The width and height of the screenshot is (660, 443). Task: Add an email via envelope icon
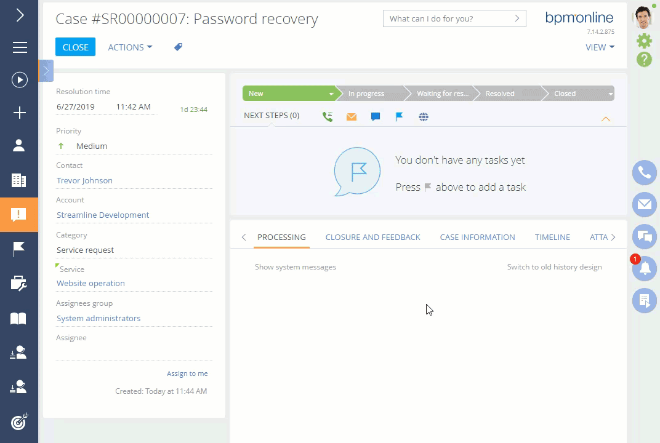coord(352,117)
